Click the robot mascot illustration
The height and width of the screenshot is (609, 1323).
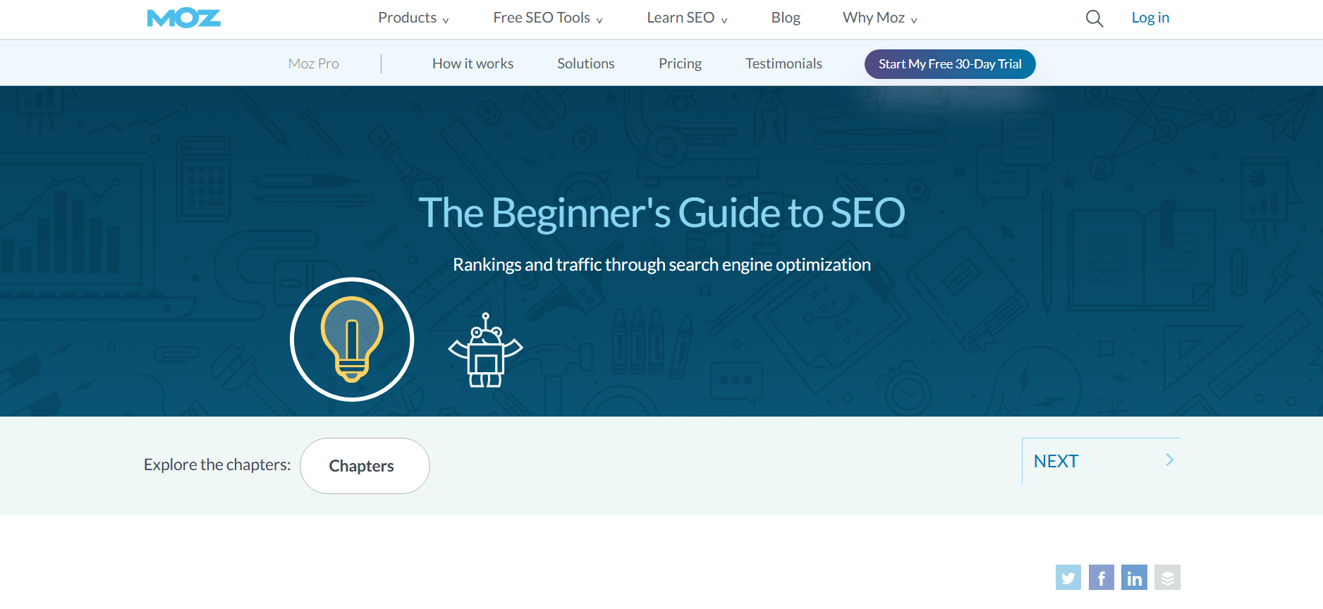click(485, 351)
